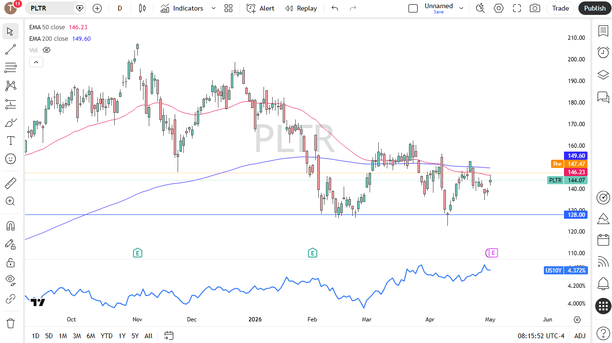Open the forecasting and measurement tools
Viewport: 612px width, 343px height.
pyautogui.click(x=11, y=104)
